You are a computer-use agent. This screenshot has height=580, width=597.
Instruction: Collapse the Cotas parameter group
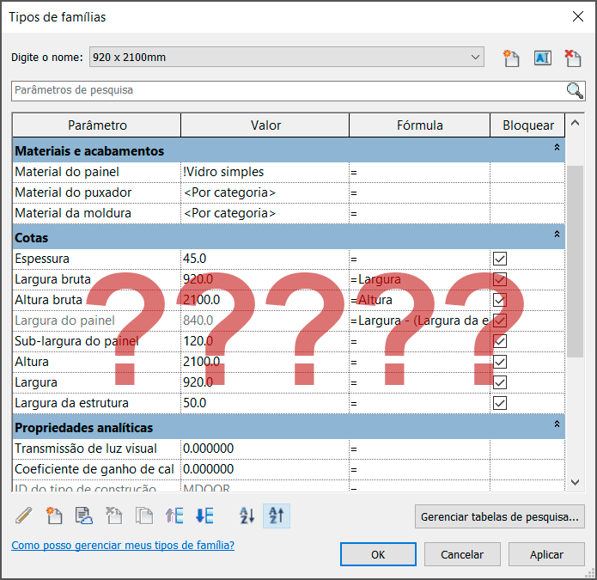556,235
